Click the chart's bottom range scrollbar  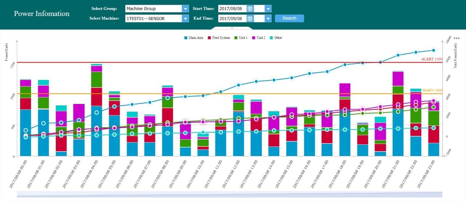click(x=230, y=194)
